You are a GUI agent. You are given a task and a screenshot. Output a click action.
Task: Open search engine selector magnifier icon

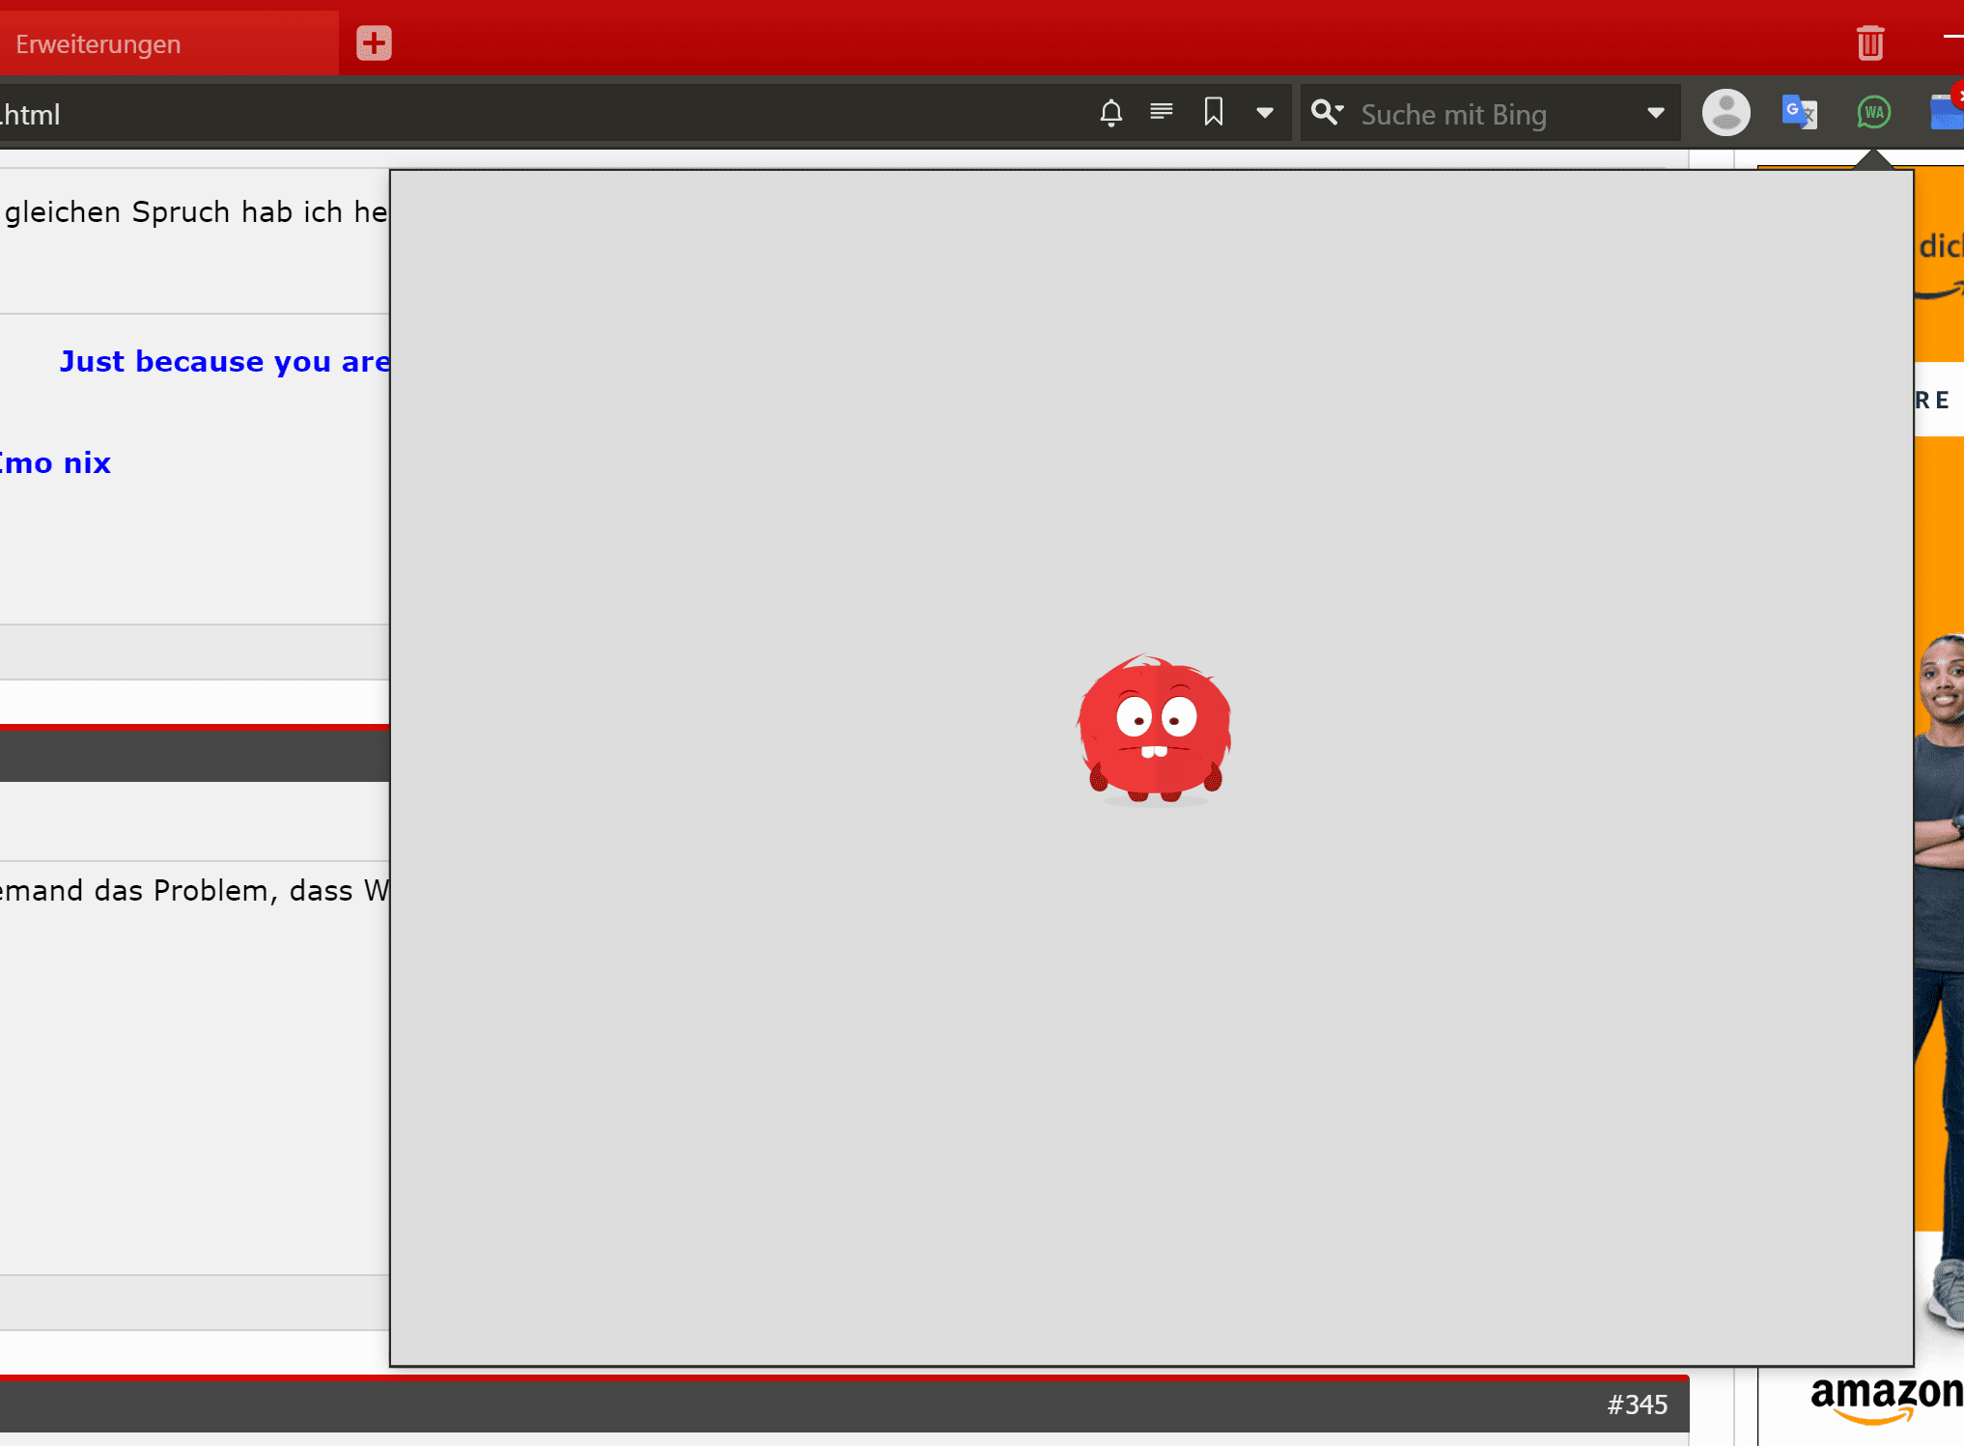coord(1327,113)
